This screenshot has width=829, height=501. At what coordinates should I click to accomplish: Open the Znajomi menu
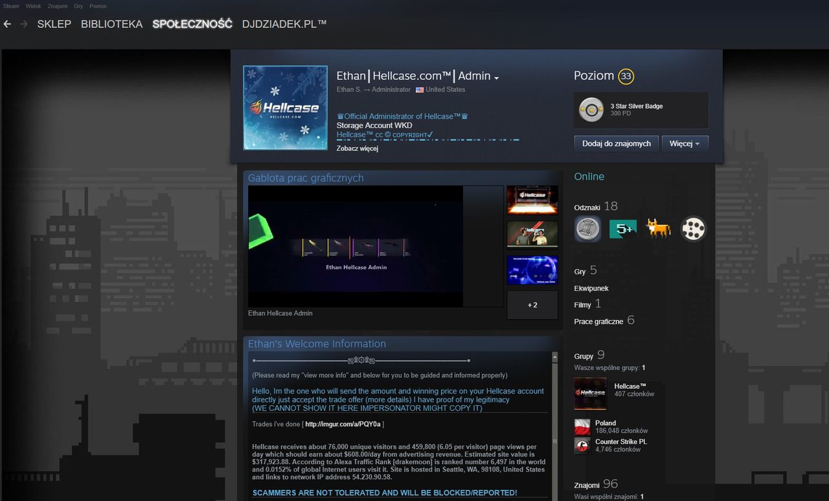(x=58, y=6)
